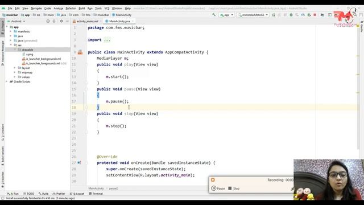Viewport: 364px width, 205px height.
Task: Click the Debug app bug icon
Action: click(291, 15)
